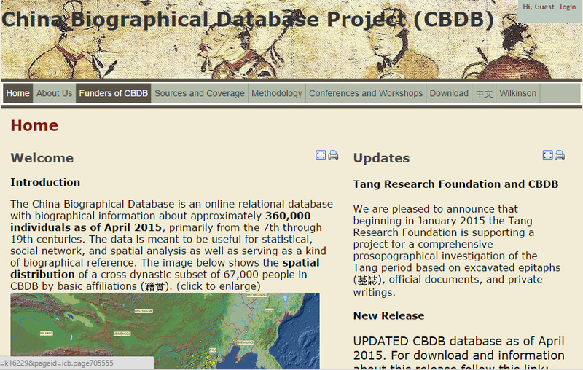Maximize the Welcome panel with its fullscreen icon
Viewport: 583px width, 370px height.
click(321, 155)
